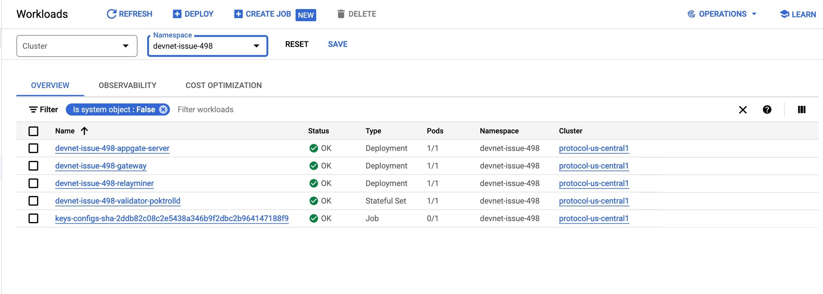
Task: Select the devnet-issue-498-gateway row checkbox
Action: (33, 166)
